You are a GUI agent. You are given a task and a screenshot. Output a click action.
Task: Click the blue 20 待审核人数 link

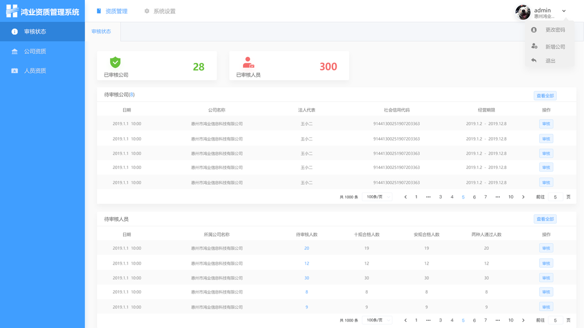point(307,248)
